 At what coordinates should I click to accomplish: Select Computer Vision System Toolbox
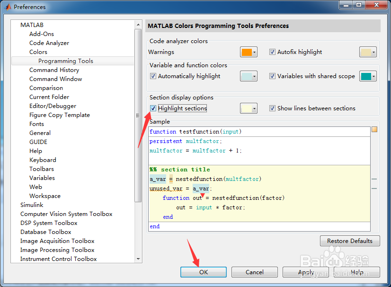pyautogui.click(x=66, y=214)
